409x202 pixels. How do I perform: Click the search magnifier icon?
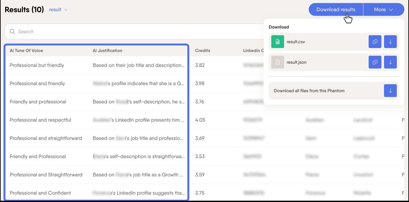(12, 31)
